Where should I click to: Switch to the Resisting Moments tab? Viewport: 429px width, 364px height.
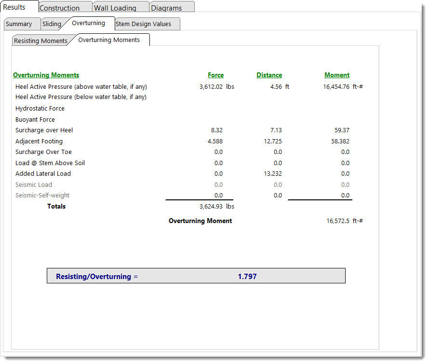click(x=40, y=41)
